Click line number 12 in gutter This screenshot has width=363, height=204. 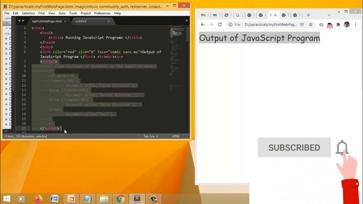point(24,86)
